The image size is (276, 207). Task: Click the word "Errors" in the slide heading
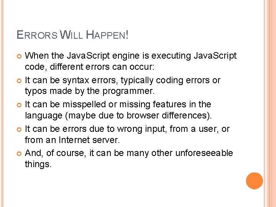tap(37, 36)
